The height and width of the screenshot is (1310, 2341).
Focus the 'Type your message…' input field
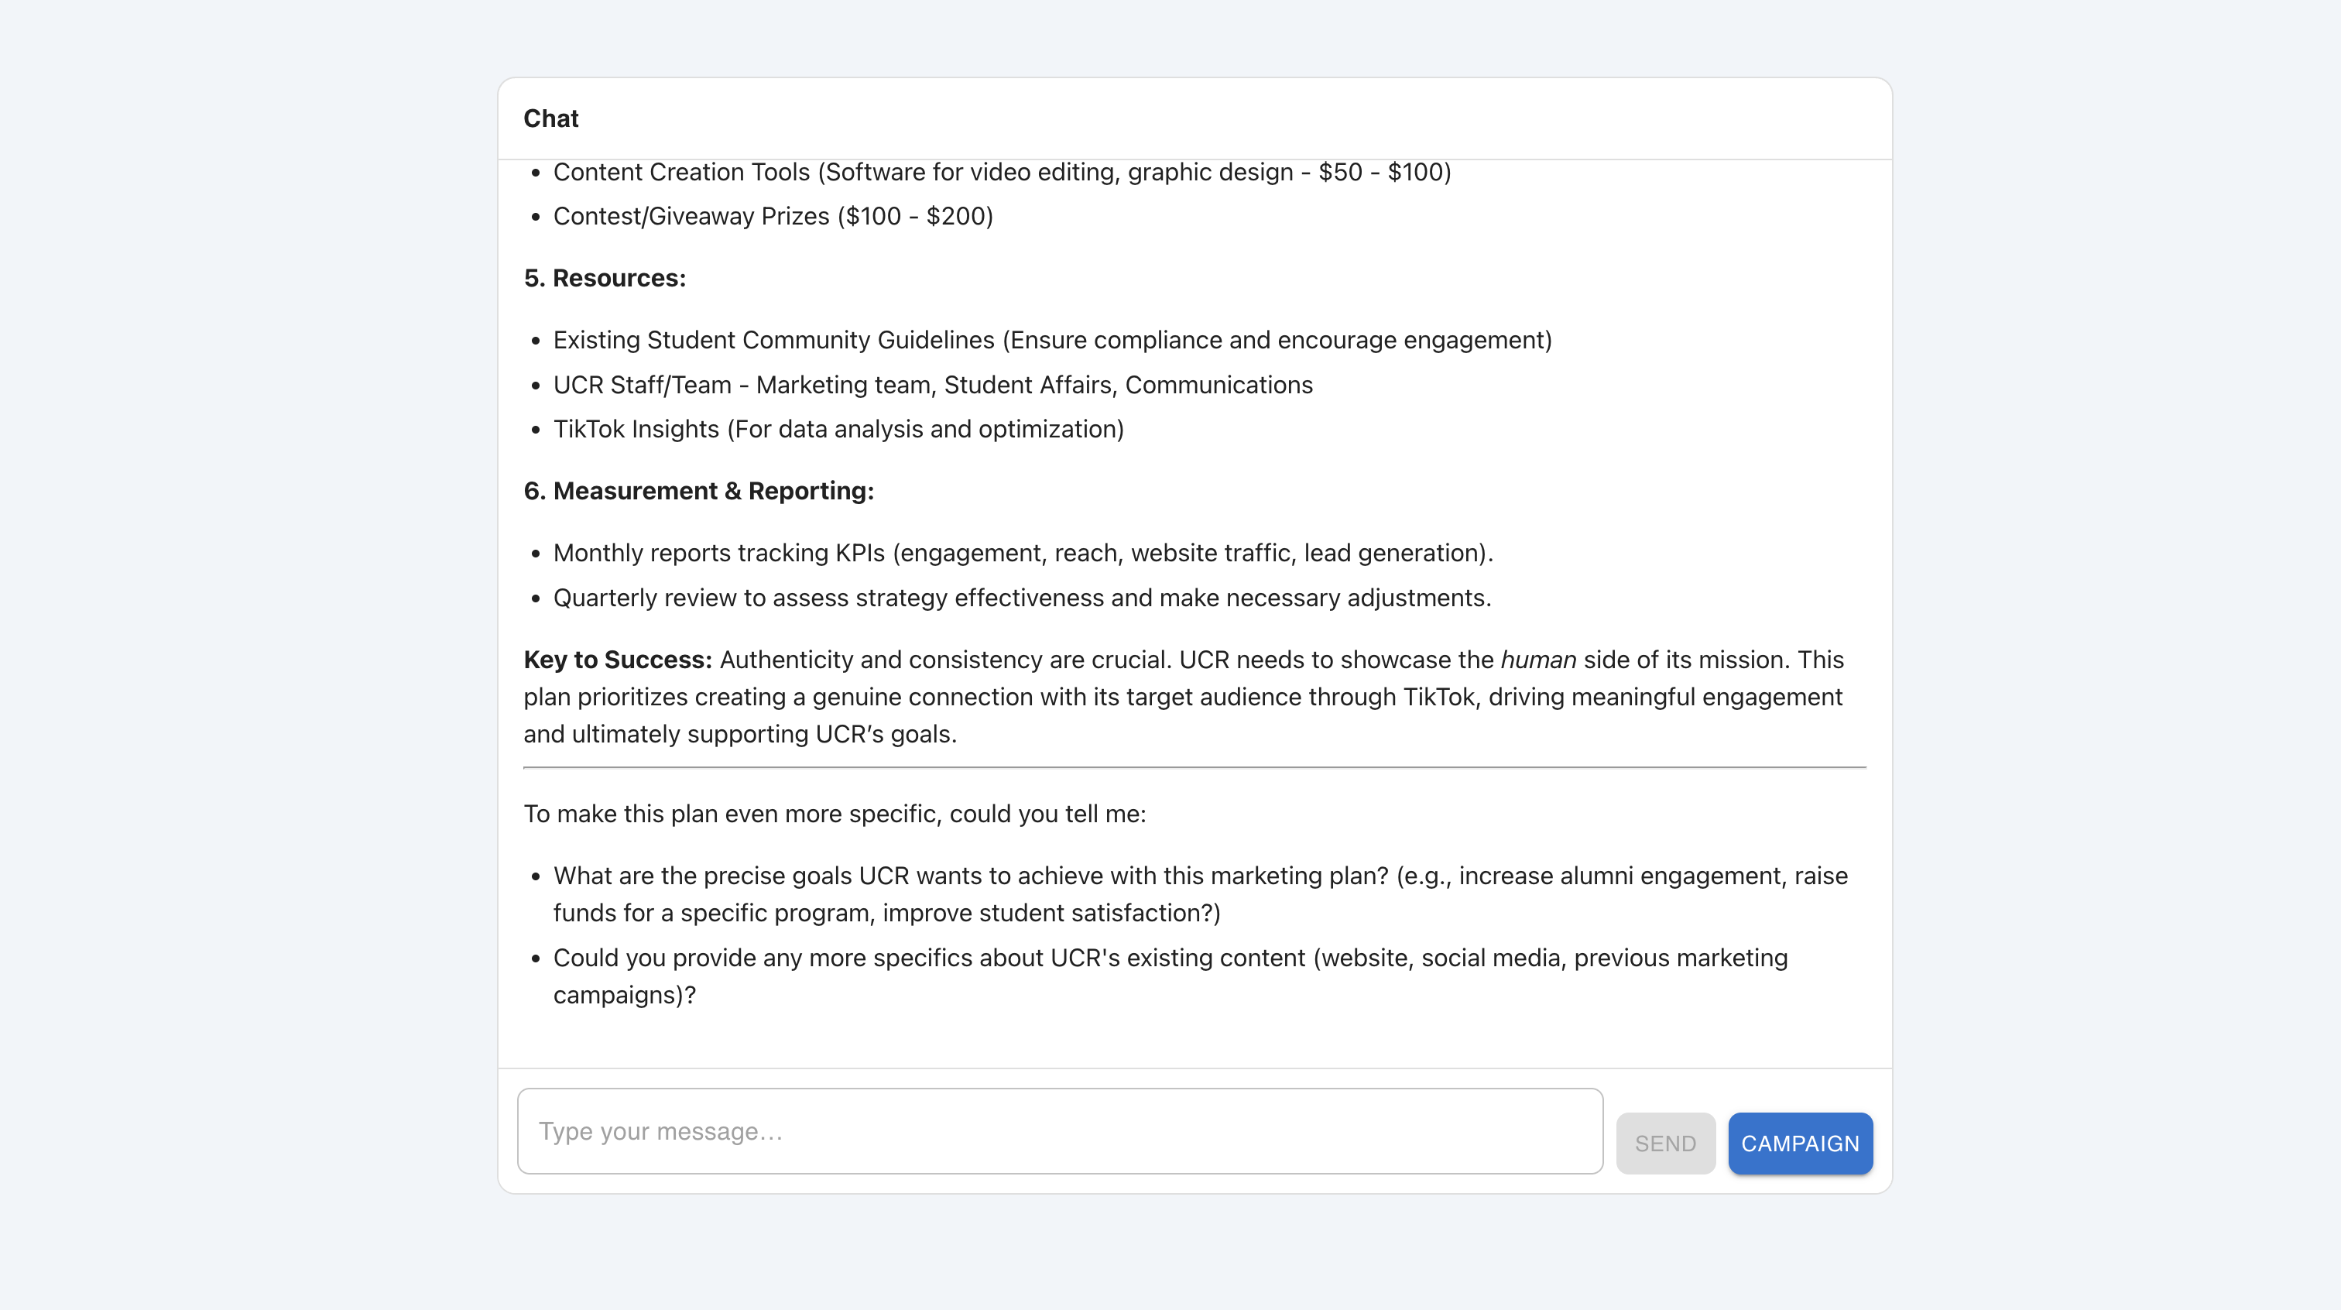[x=1059, y=1131]
